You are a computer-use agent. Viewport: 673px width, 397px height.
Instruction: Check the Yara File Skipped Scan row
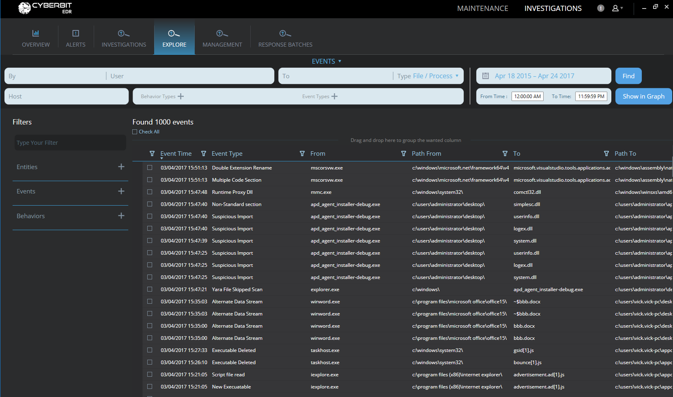(150, 290)
